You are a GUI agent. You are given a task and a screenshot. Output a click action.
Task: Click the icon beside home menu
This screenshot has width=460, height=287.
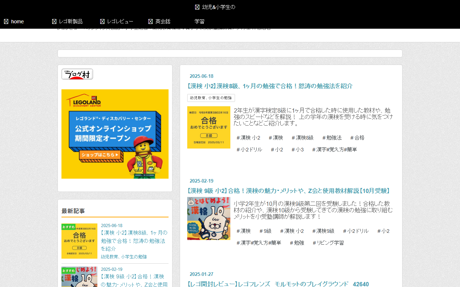pyautogui.click(x=6, y=22)
